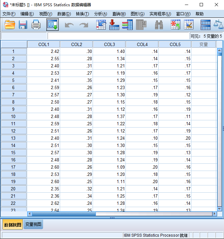Image resolution: width=224 pixels, height=239 pixels.
Task: Click the cell reference box
Action: click(24, 36)
